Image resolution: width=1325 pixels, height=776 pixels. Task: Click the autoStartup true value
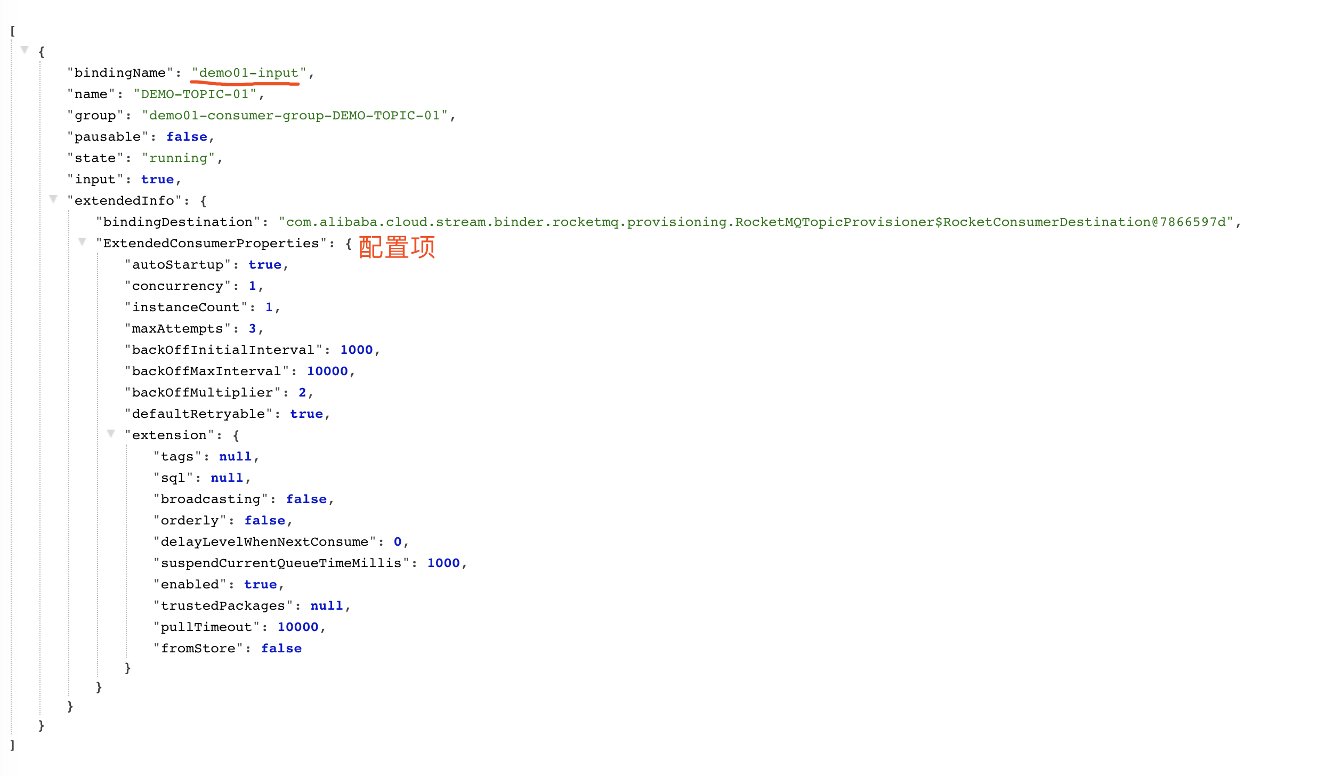264,265
